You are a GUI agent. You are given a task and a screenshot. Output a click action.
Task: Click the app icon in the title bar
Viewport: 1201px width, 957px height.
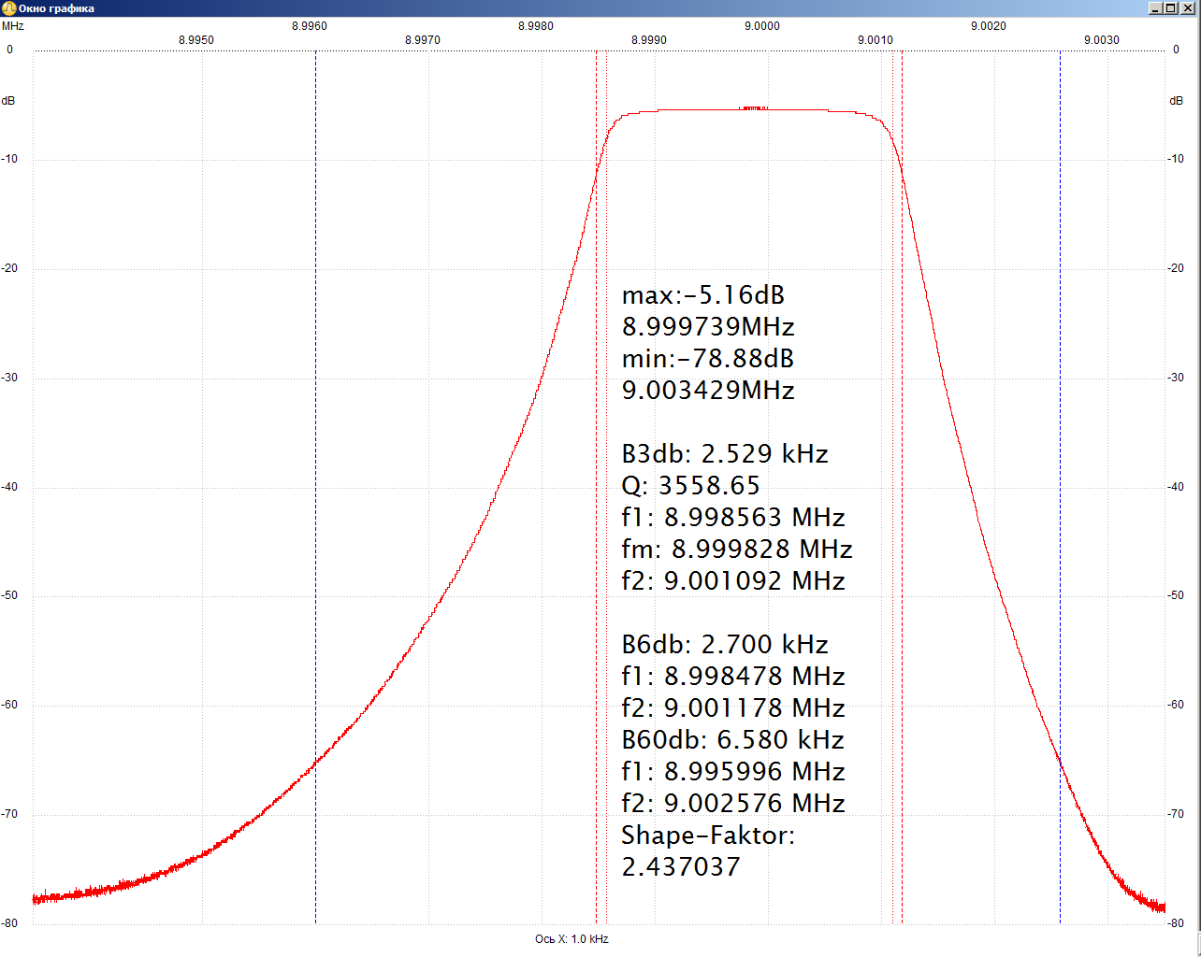9,8
